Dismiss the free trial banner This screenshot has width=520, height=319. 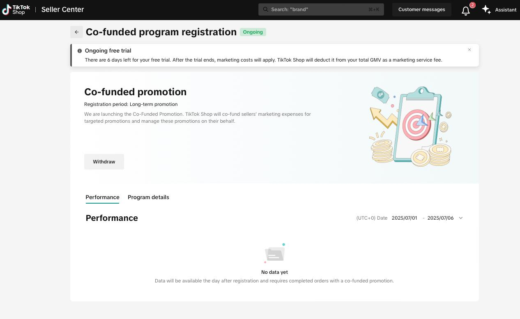coord(469,50)
